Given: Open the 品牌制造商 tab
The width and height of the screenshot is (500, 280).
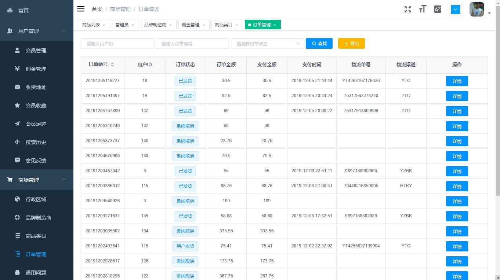Looking at the screenshot, I should tap(156, 25).
